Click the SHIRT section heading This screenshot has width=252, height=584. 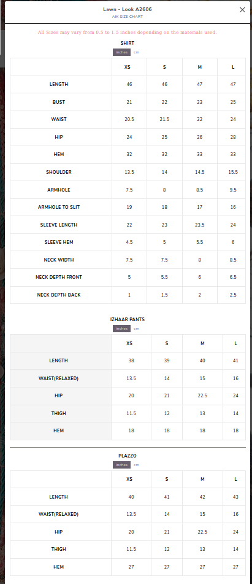coord(128,43)
